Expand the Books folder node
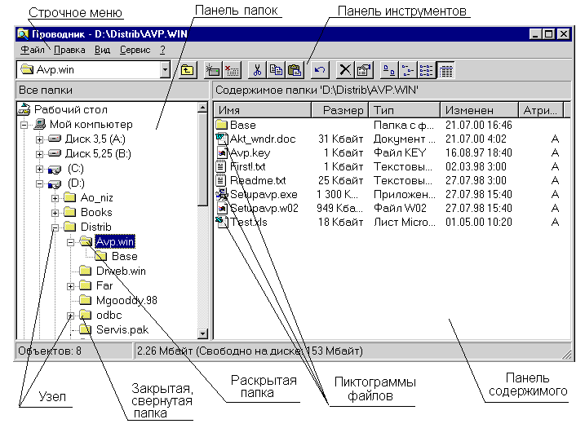 coord(55,213)
